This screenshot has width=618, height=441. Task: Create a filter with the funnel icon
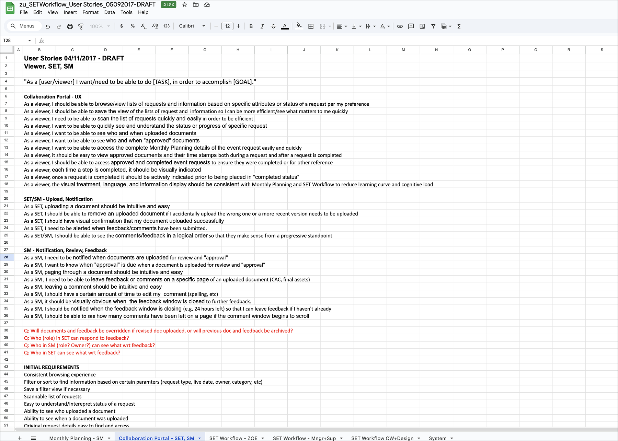click(x=433, y=26)
